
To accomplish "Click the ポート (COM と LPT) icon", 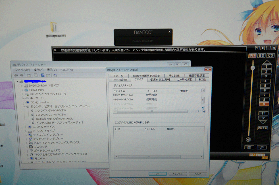I will [x=31, y=151].
